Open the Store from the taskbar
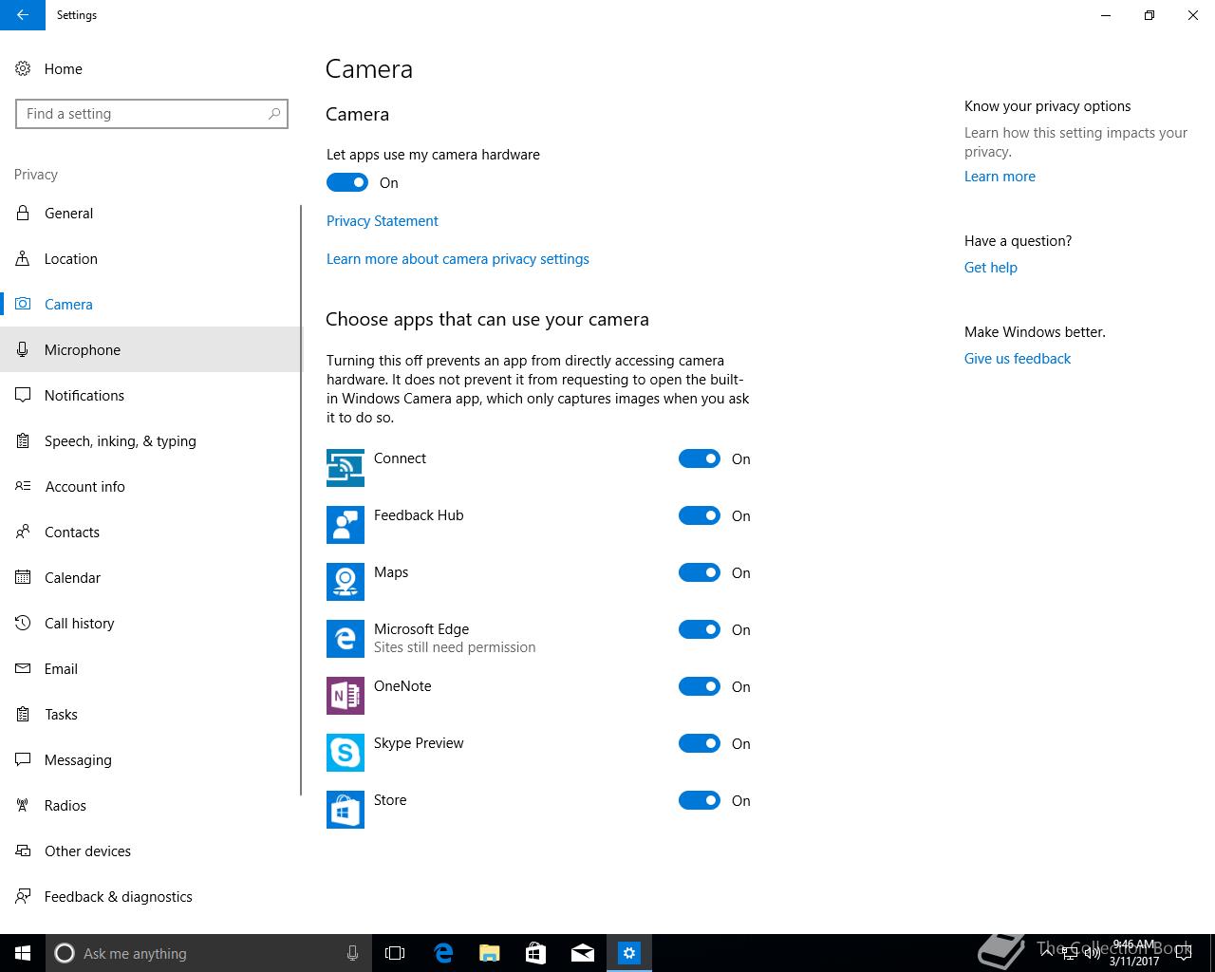This screenshot has height=972, width=1215. click(x=536, y=953)
